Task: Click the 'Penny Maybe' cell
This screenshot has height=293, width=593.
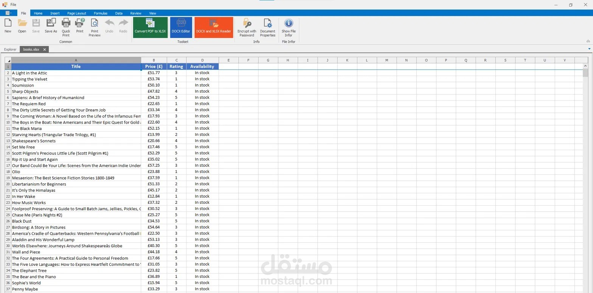Action: [76, 289]
